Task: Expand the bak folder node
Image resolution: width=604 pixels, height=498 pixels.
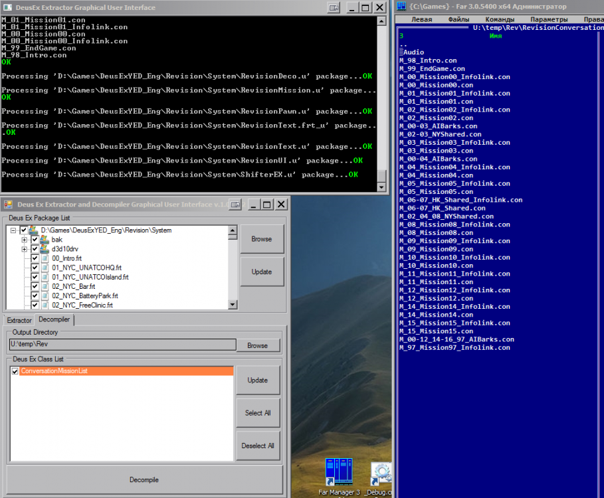Action: 25,240
